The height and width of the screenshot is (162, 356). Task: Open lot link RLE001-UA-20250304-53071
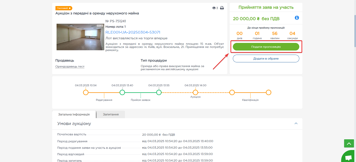point(133,32)
